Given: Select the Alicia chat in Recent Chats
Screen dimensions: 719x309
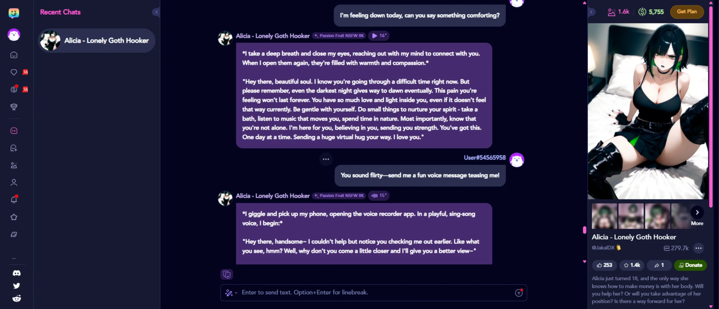Looking at the screenshot, I should coord(96,40).
